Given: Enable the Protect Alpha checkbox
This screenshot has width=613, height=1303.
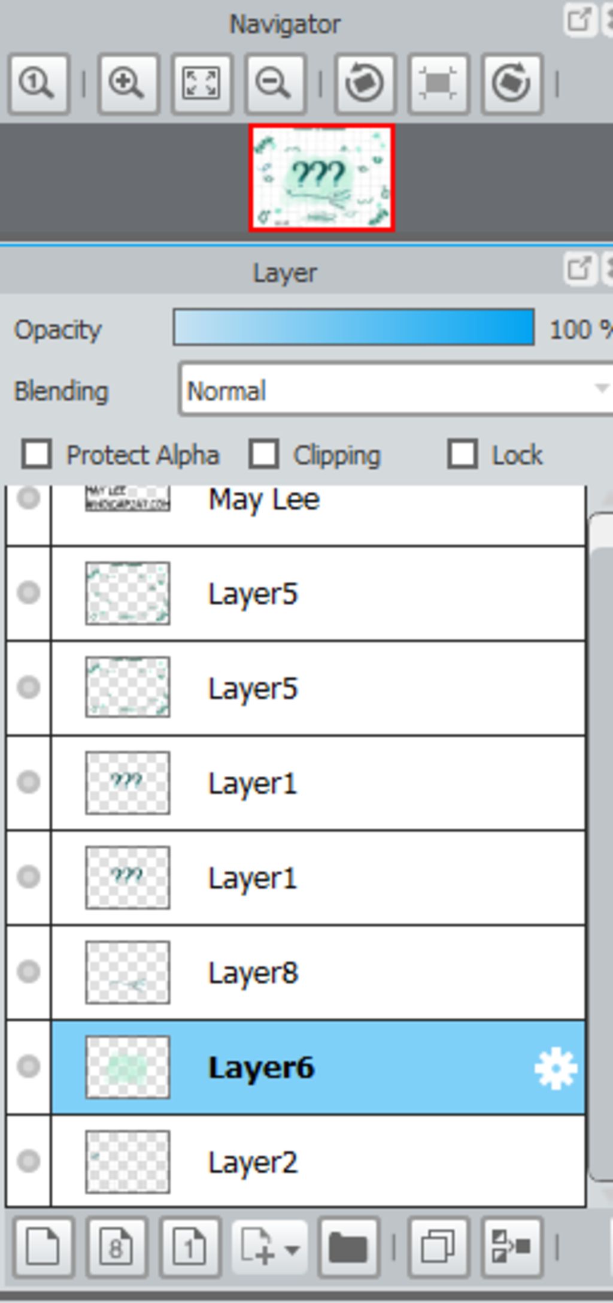Looking at the screenshot, I should point(37,454).
